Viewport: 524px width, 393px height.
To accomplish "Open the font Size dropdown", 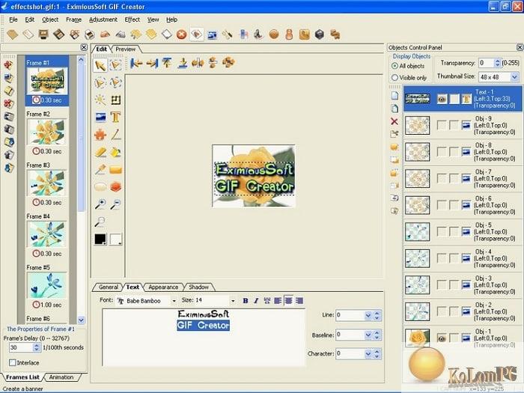I will click(233, 301).
